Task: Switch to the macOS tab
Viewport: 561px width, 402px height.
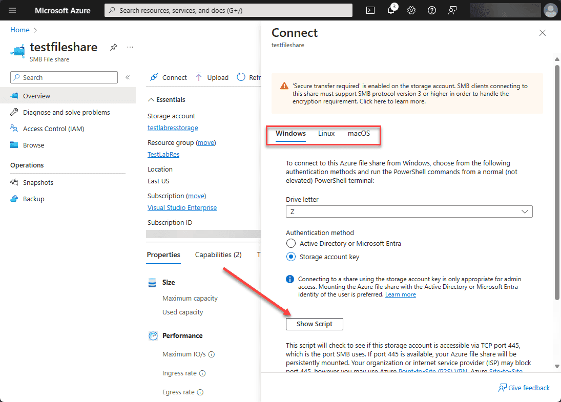Action: [x=359, y=134]
